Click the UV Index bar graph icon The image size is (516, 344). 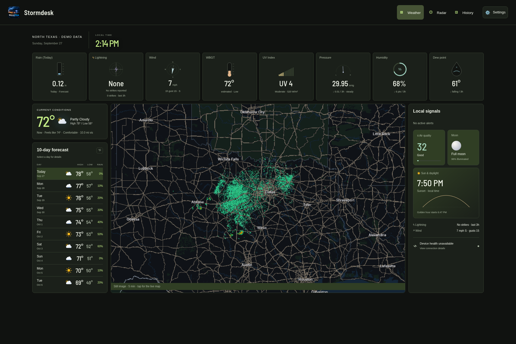point(286,72)
